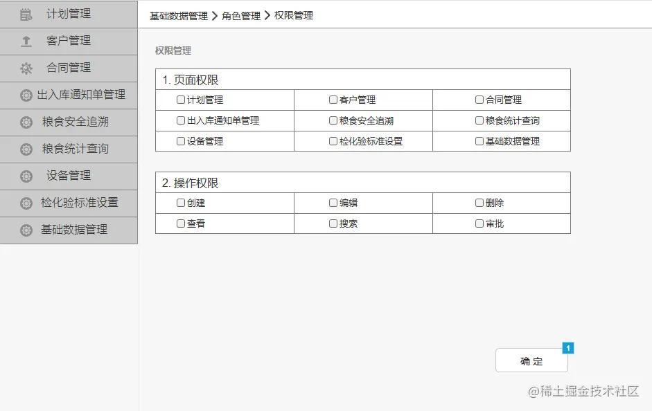Click the 2. 操作权限 section header
652x411 pixels.
click(363, 183)
